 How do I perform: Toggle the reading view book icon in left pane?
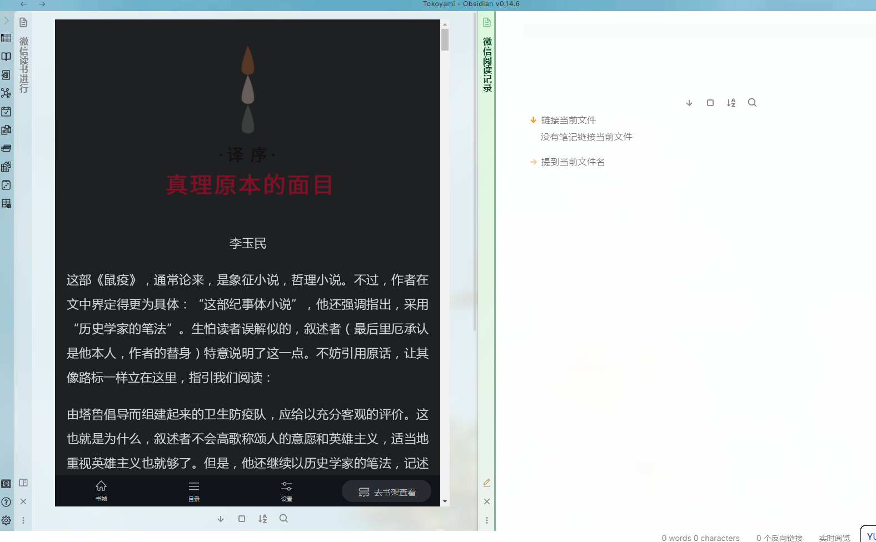(23, 483)
